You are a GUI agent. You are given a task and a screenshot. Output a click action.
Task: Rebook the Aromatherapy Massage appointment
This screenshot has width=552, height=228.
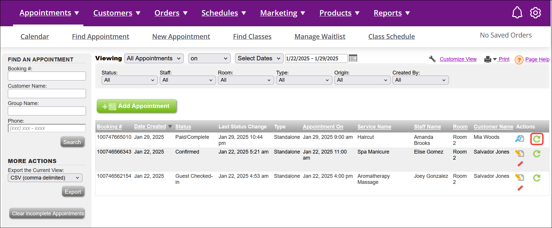point(537,178)
